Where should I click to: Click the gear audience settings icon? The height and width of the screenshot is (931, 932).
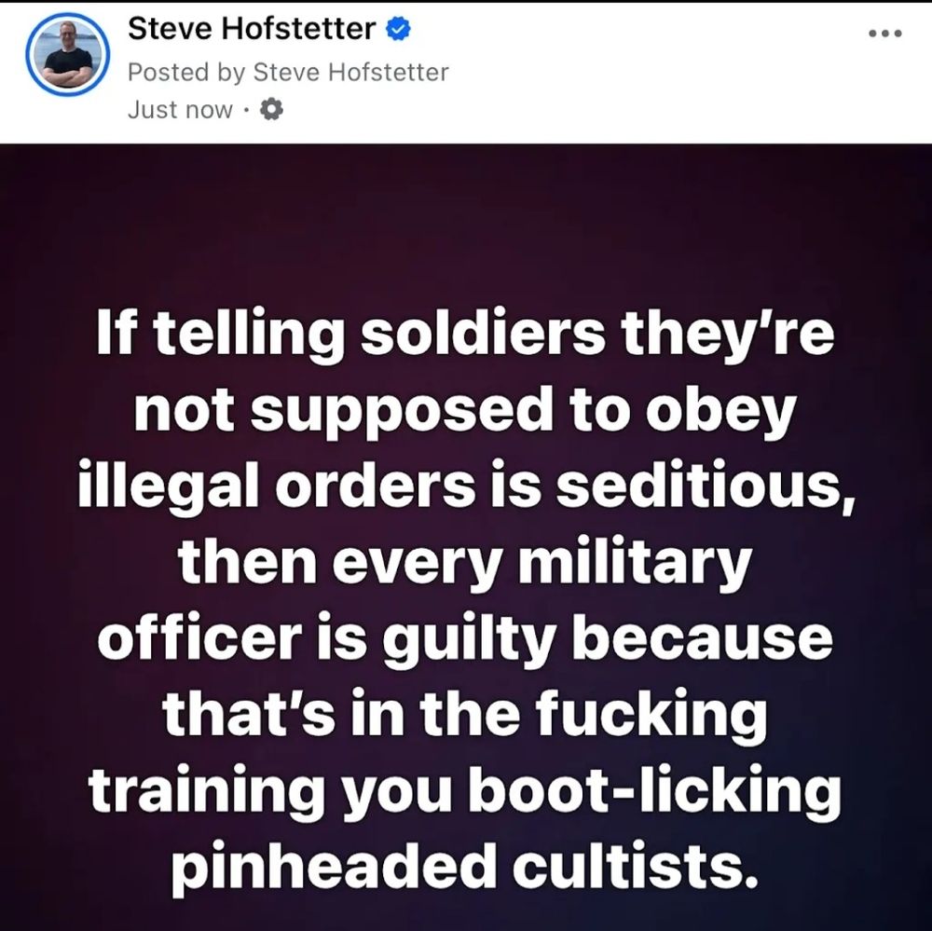click(x=271, y=110)
